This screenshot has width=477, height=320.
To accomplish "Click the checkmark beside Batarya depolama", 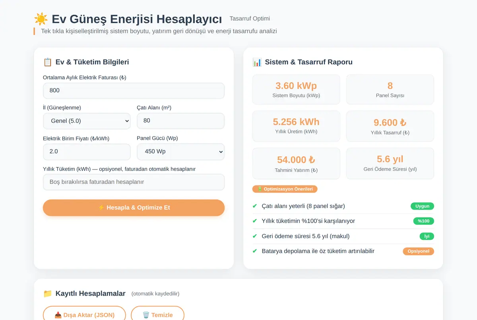I will tap(255, 251).
